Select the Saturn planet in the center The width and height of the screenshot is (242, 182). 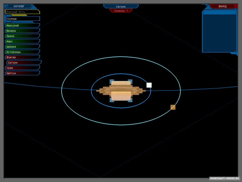pyautogui.click(x=121, y=91)
